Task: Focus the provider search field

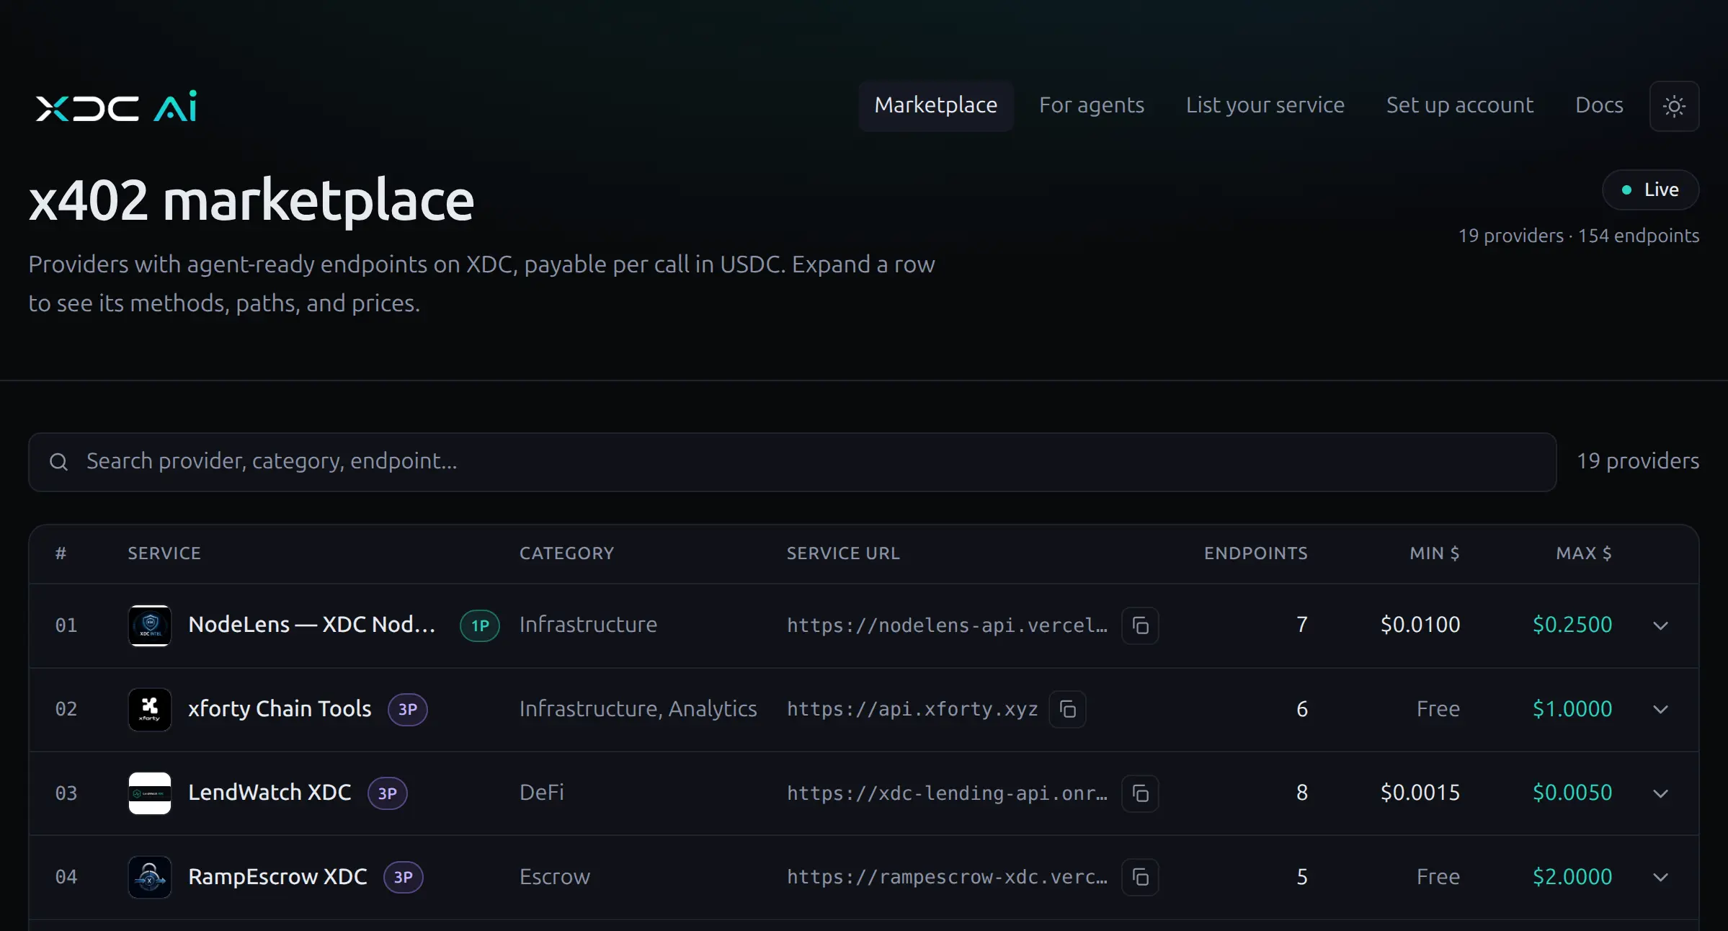Action: tap(792, 462)
